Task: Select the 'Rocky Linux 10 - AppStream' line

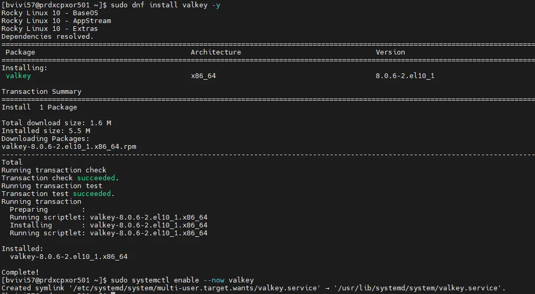Action: pos(56,21)
